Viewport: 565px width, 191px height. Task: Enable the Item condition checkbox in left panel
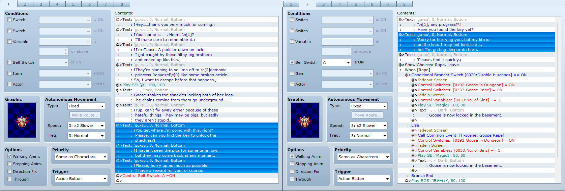click(10, 74)
